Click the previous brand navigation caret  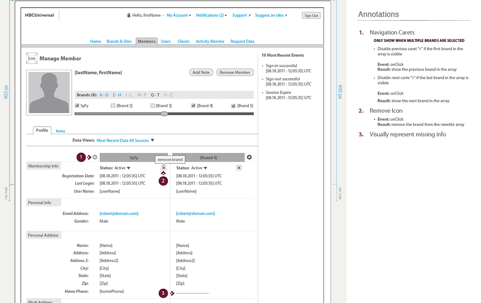point(95,157)
